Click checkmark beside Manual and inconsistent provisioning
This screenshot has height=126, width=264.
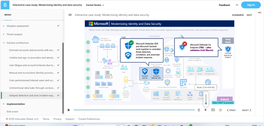58,73
